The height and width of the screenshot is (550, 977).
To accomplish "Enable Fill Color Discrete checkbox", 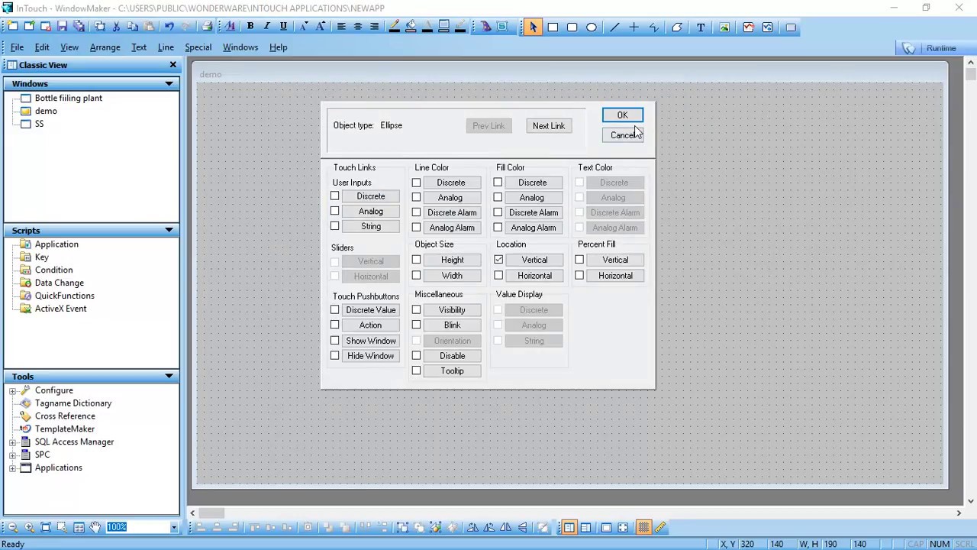I will [498, 183].
